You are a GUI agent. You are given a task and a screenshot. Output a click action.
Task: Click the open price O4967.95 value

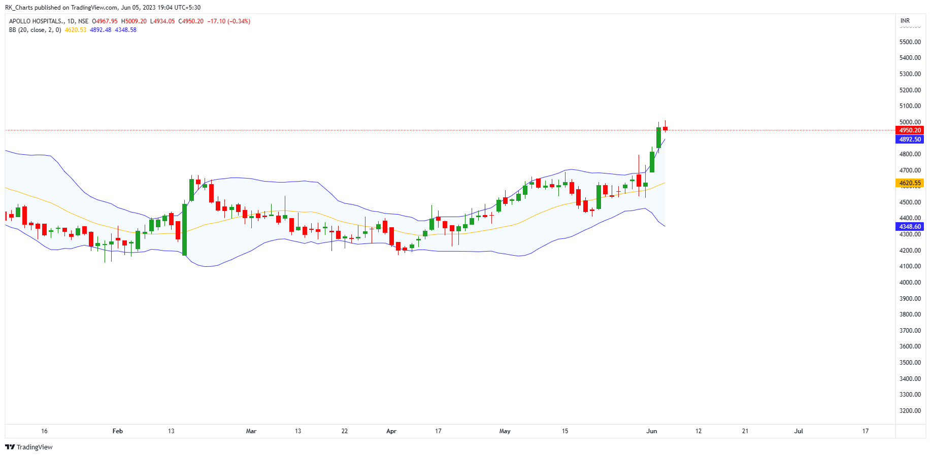point(105,21)
